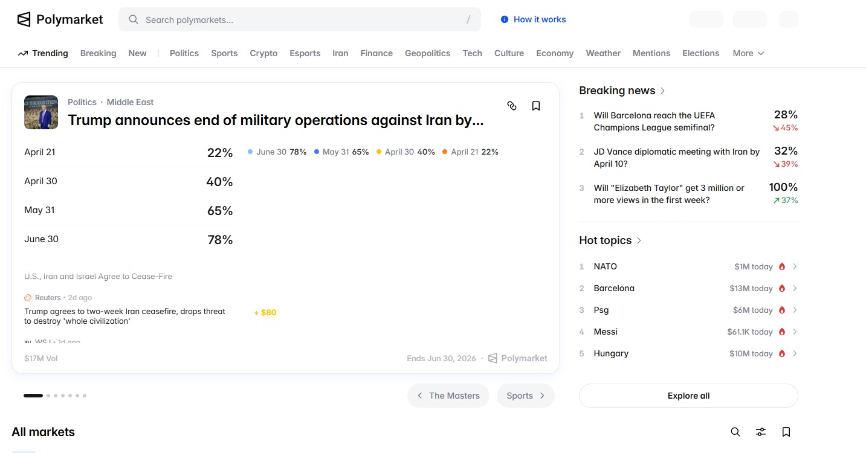Open the All markets filter settings icon

click(761, 432)
